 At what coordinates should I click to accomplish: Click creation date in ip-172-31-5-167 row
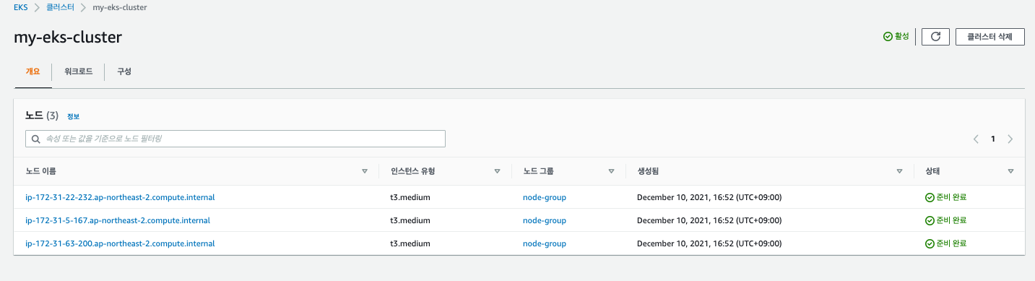click(709, 220)
